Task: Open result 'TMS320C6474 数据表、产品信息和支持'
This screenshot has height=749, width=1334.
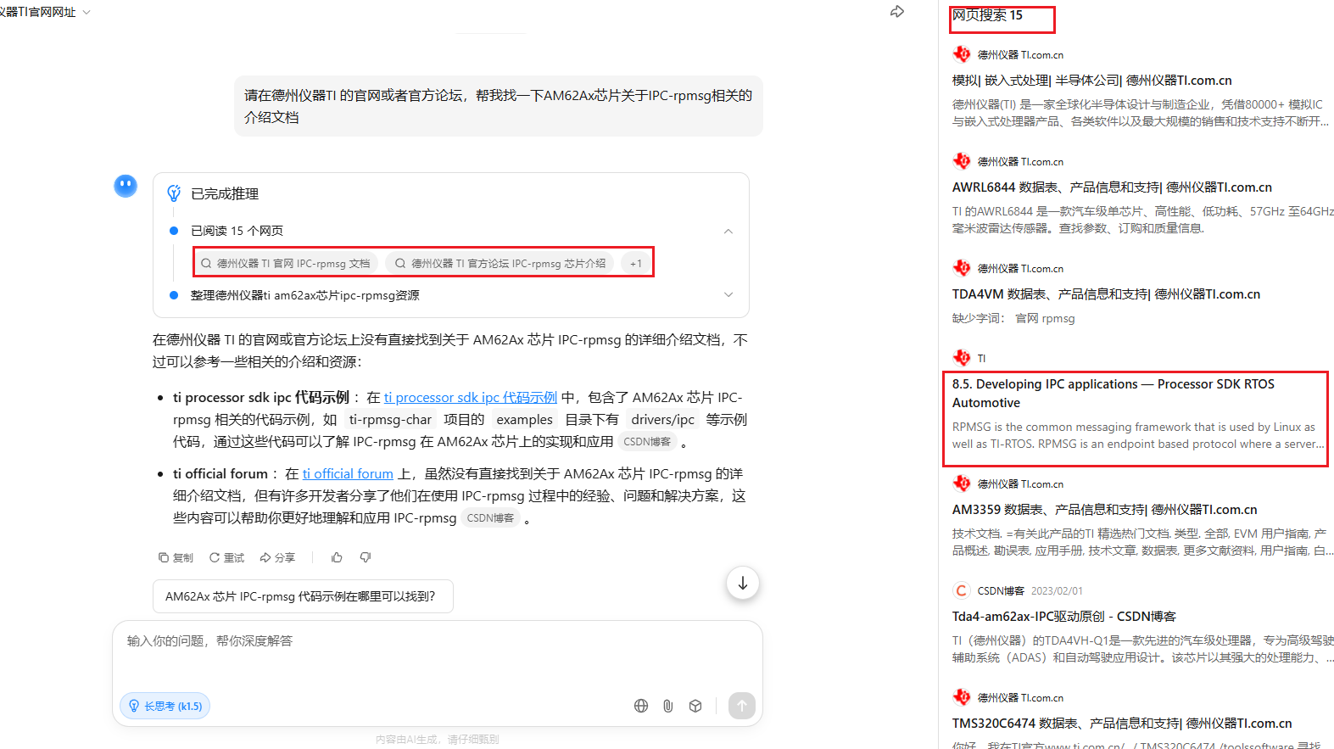Action: [x=1122, y=723]
